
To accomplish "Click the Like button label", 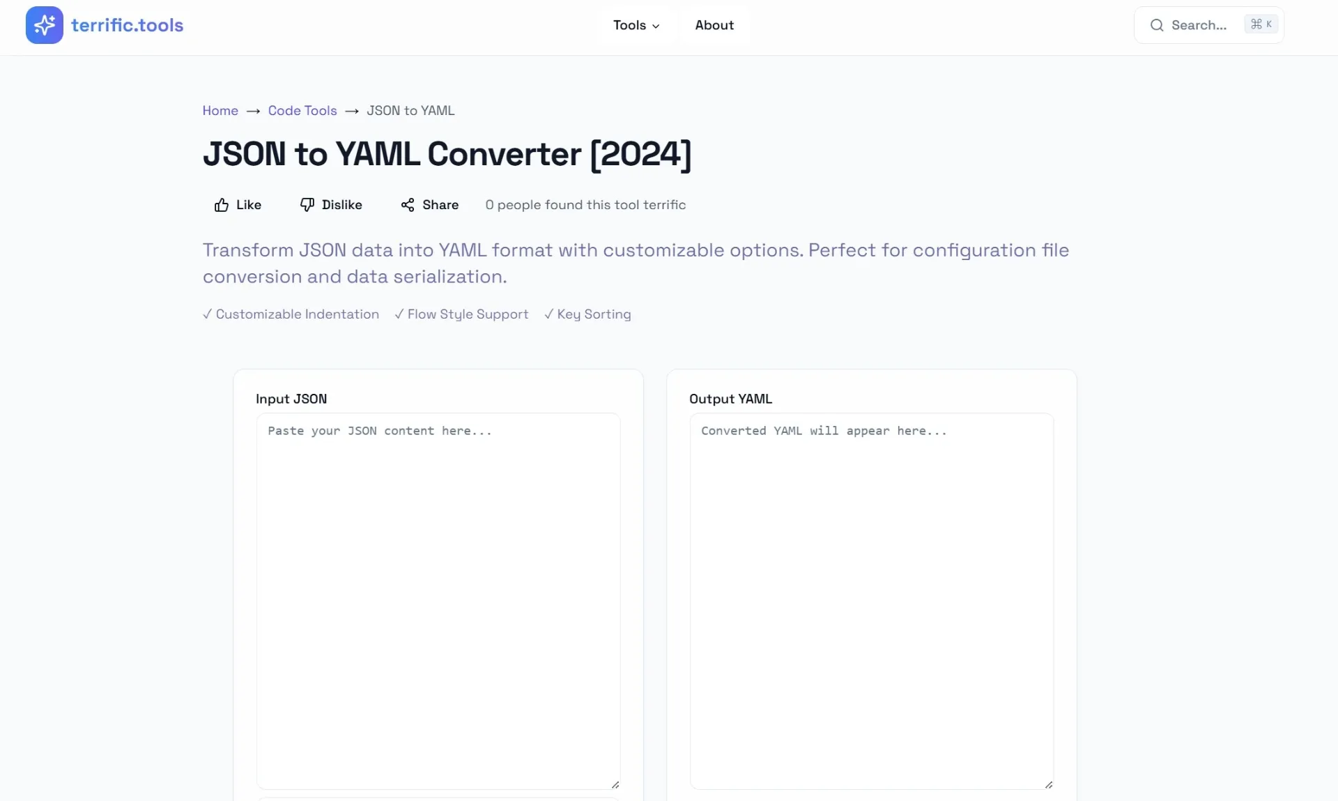I will tap(249, 205).
